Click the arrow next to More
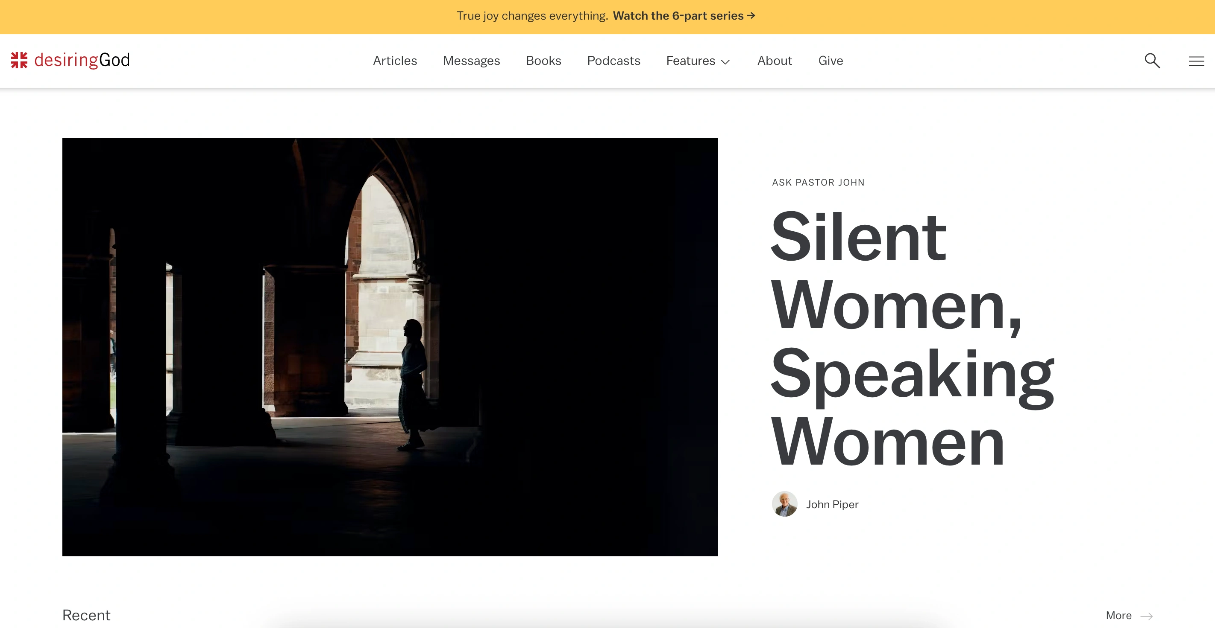This screenshot has height=628, width=1215. 1147,616
